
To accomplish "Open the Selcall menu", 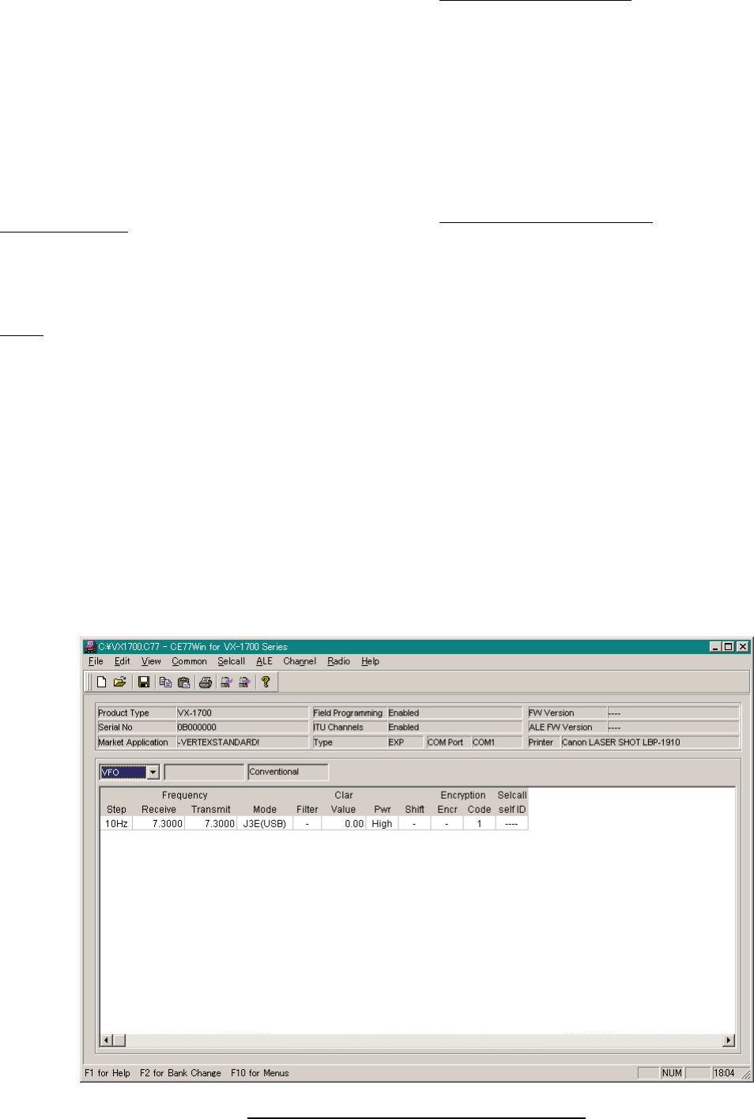I will 231,661.
